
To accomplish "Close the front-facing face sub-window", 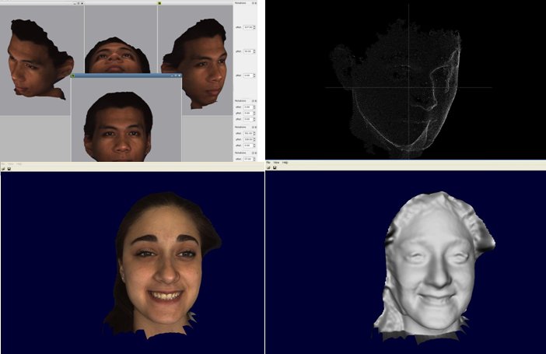I will (x=178, y=75).
